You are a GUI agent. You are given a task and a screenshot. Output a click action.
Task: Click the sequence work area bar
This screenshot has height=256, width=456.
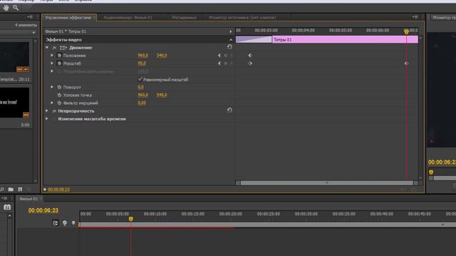tap(268, 225)
